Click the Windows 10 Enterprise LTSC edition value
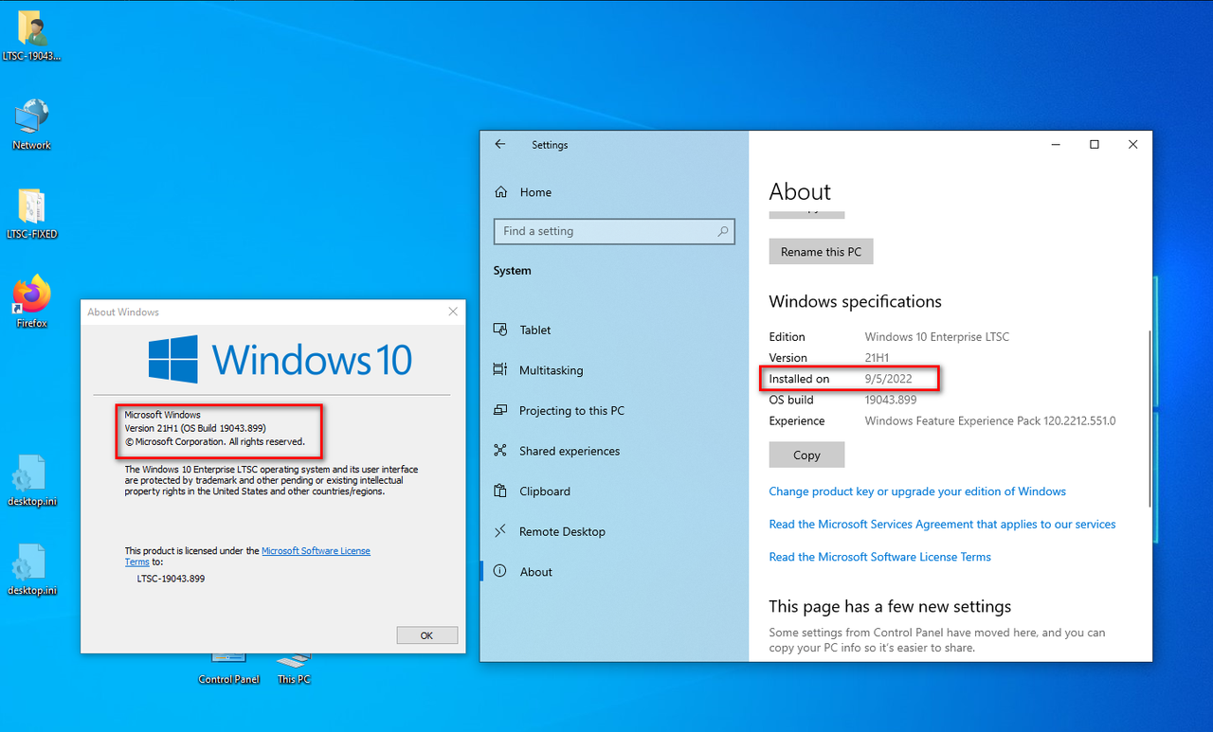The width and height of the screenshot is (1213, 732). click(937, 337)
